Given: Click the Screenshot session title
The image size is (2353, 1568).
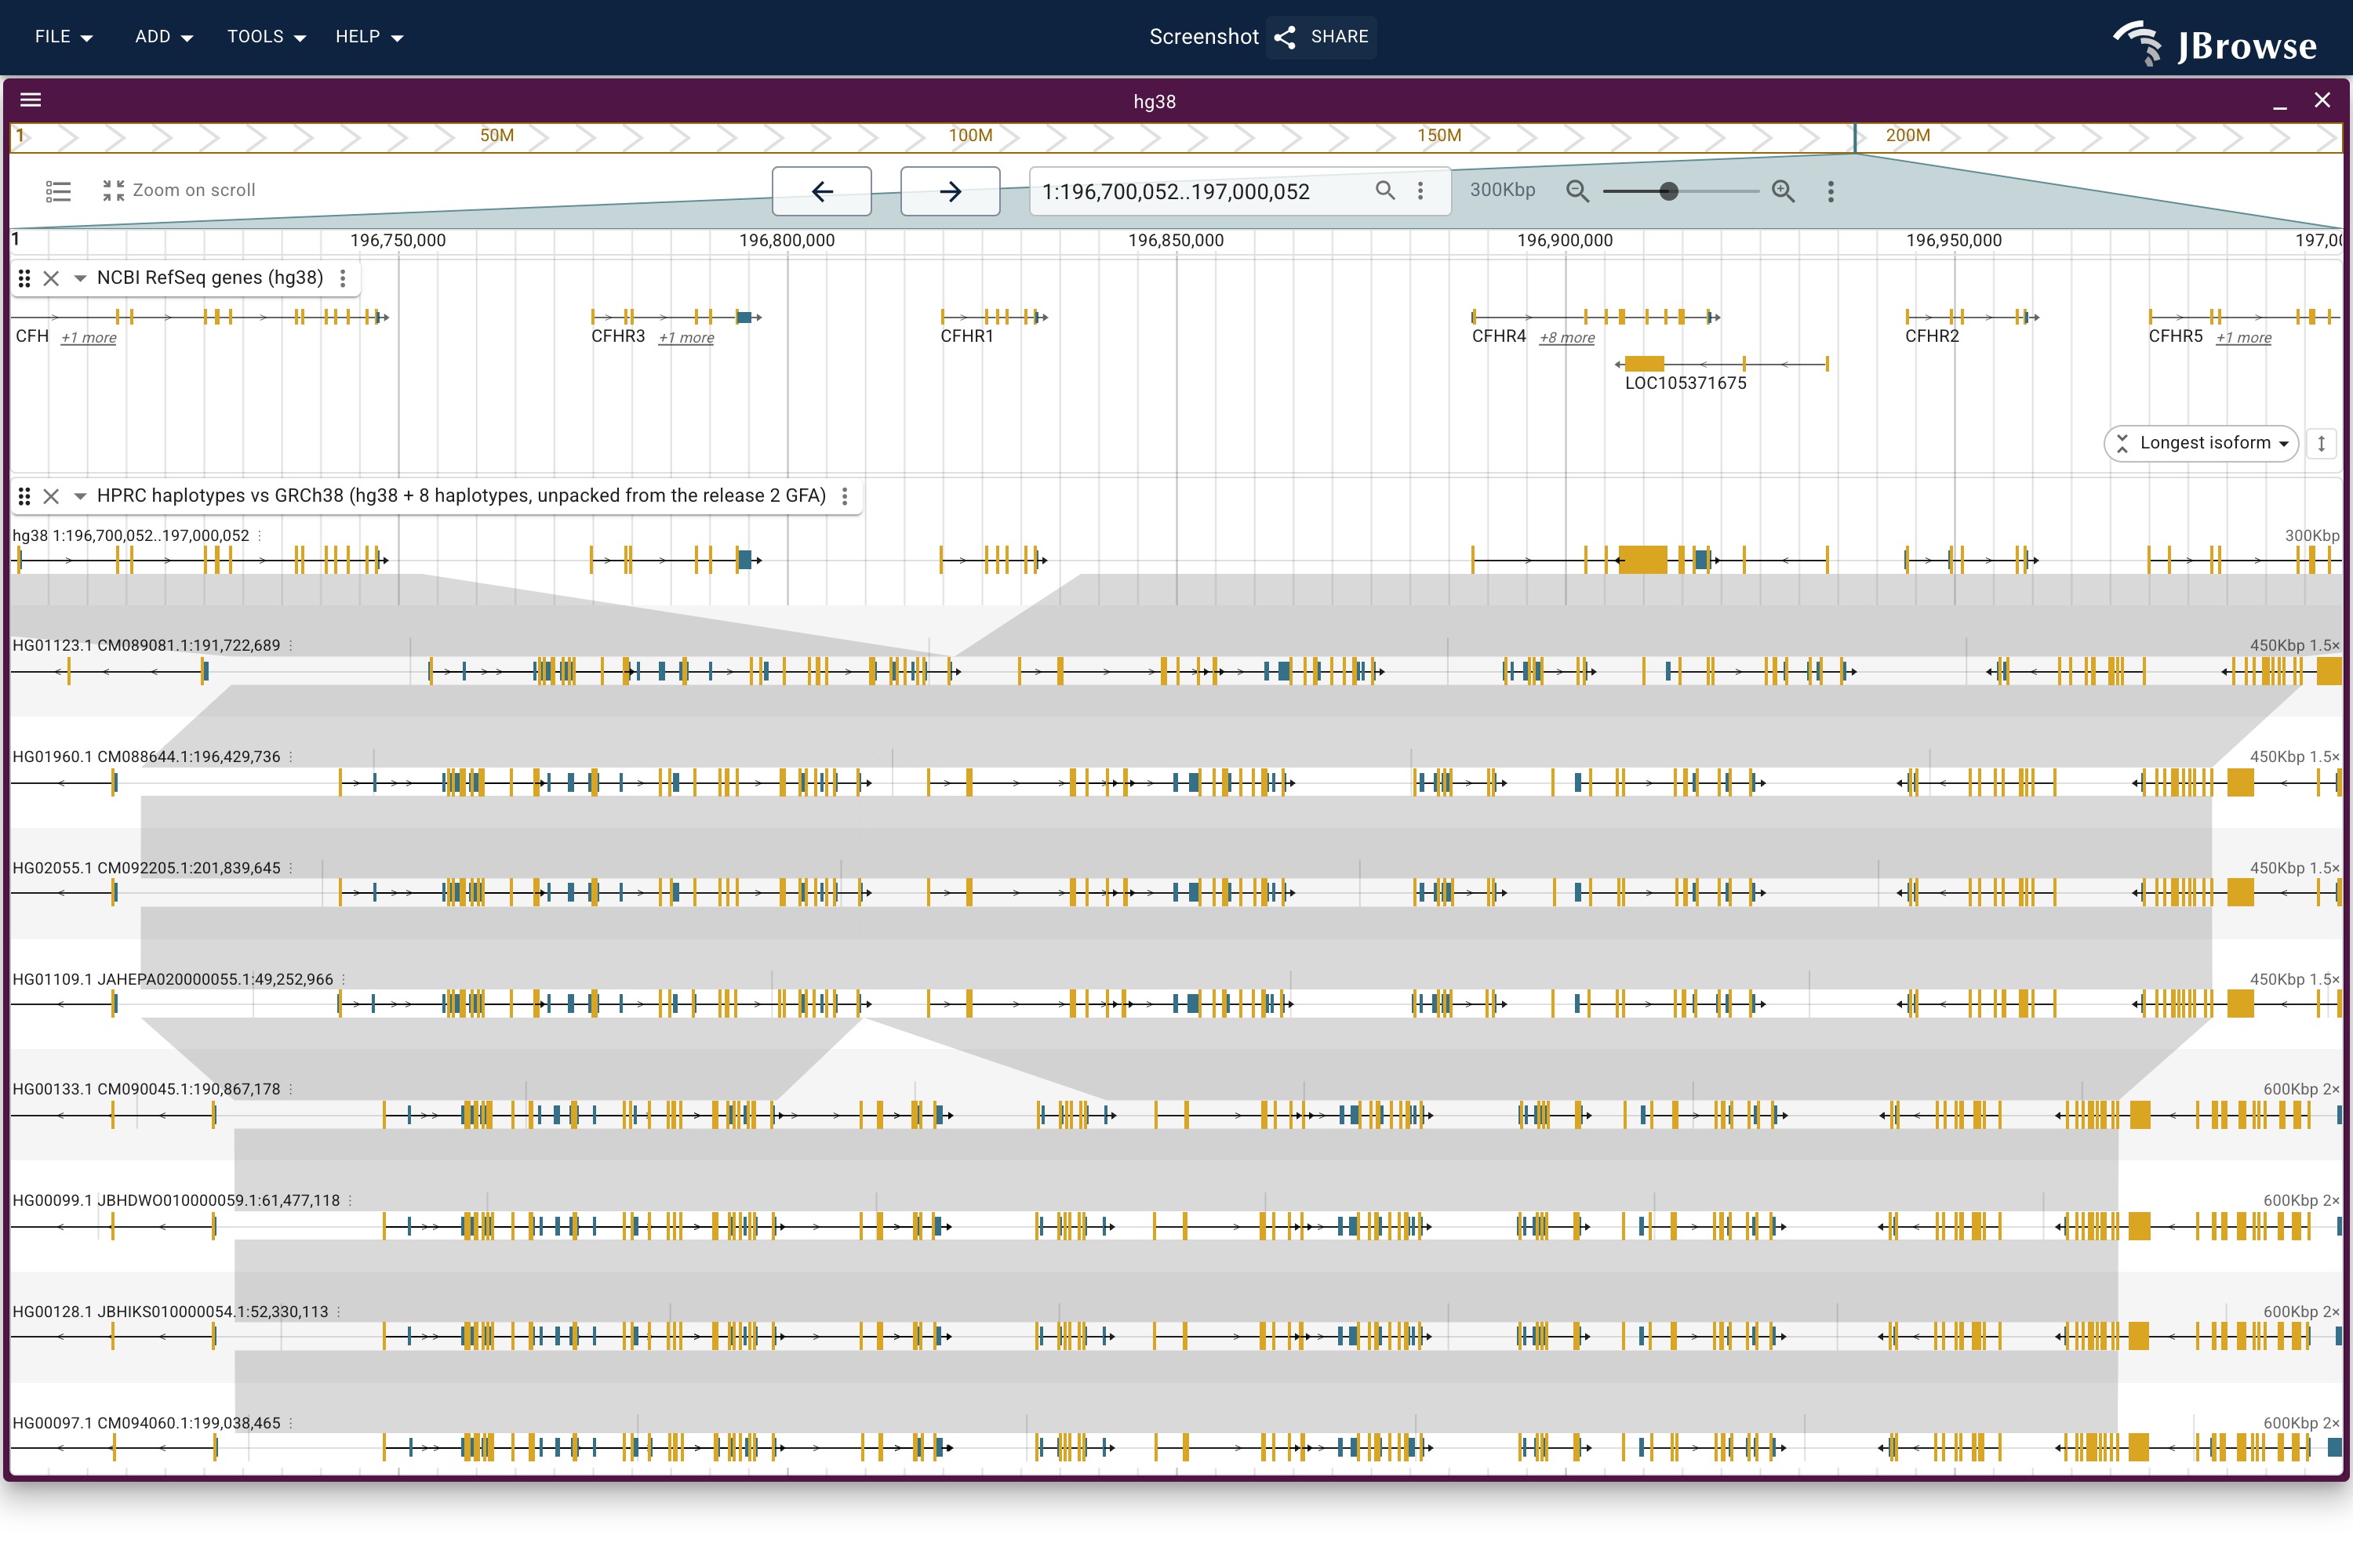Looking at the screenshot, I should [x=1203, y=37].
